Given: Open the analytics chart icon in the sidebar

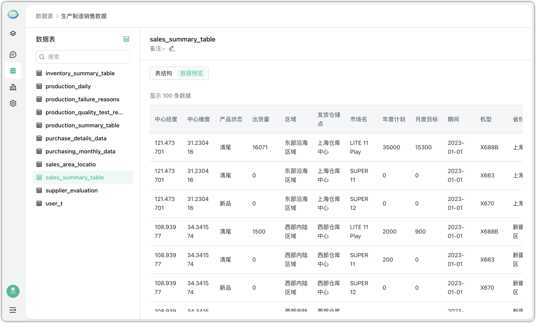Looking at the screenshot, I should tap(12, 87).
